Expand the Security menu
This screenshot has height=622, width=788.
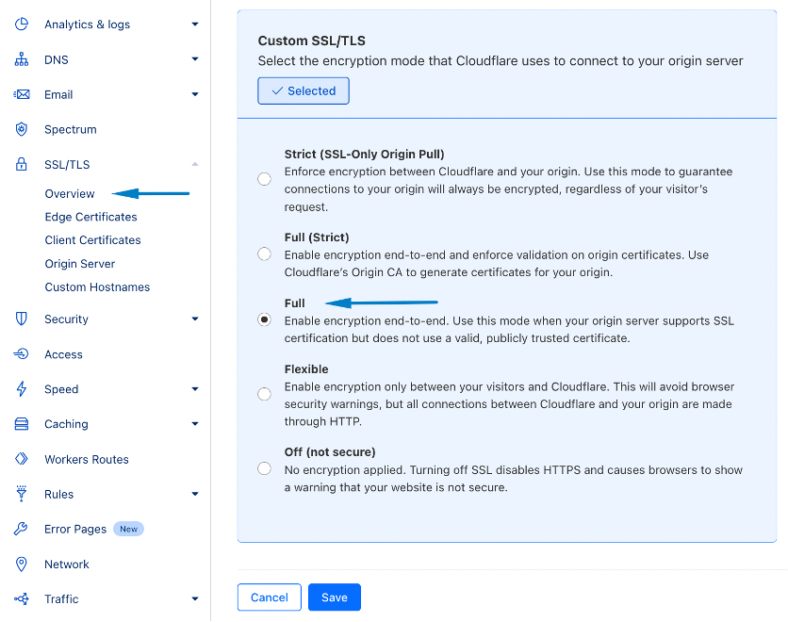click(195, 319)
